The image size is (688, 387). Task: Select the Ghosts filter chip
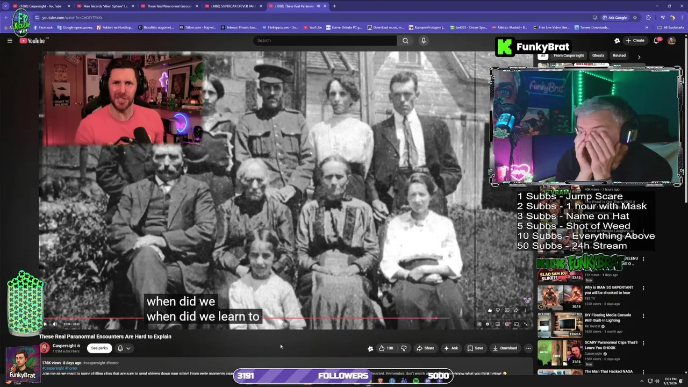(x=598, y=55)
